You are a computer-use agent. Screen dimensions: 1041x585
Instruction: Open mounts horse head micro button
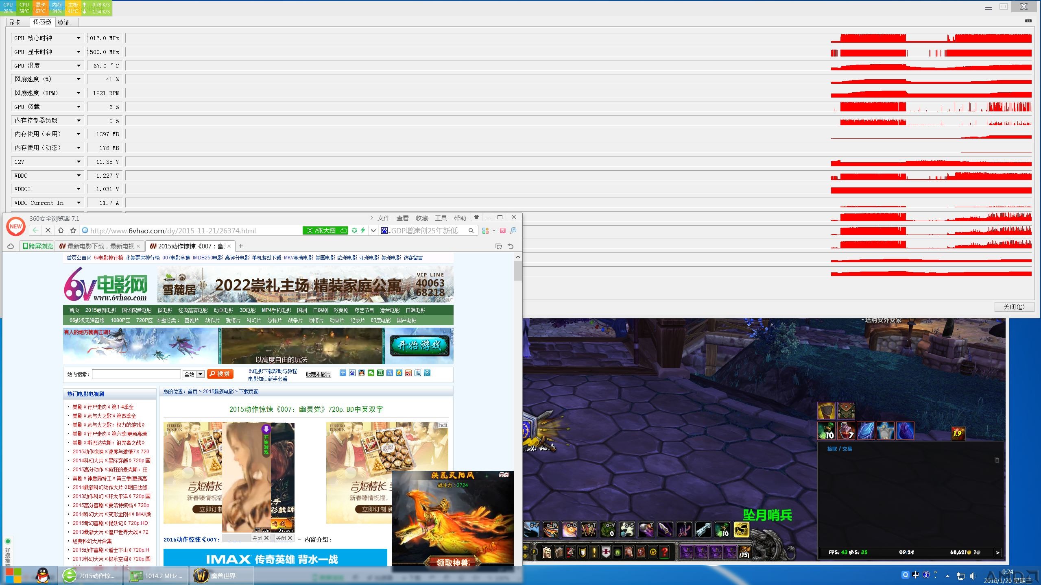[x=629, y=552]
